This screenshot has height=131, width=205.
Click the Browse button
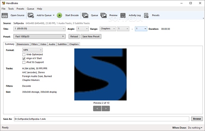point(197,119)
